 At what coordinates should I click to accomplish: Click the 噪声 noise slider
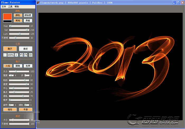(x=19, y=100)
